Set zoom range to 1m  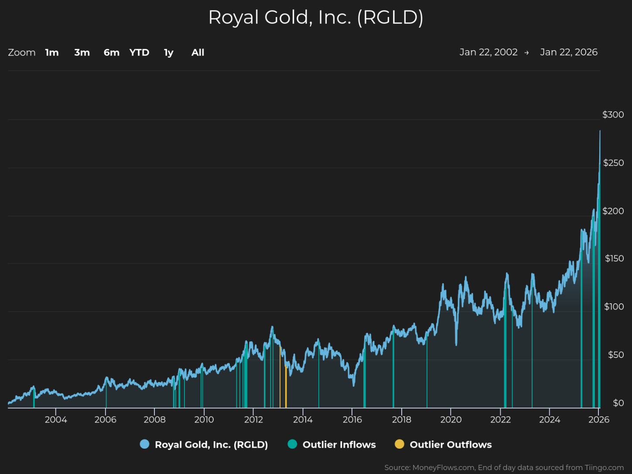52,52
